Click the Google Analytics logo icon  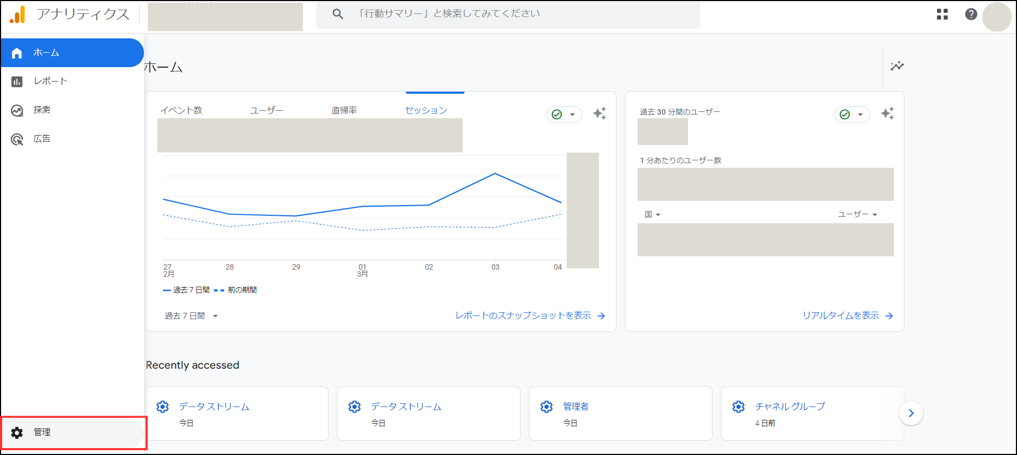click(18, 14)
